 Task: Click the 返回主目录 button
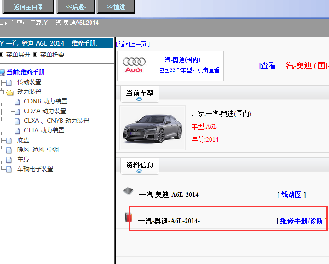[28, 7]
